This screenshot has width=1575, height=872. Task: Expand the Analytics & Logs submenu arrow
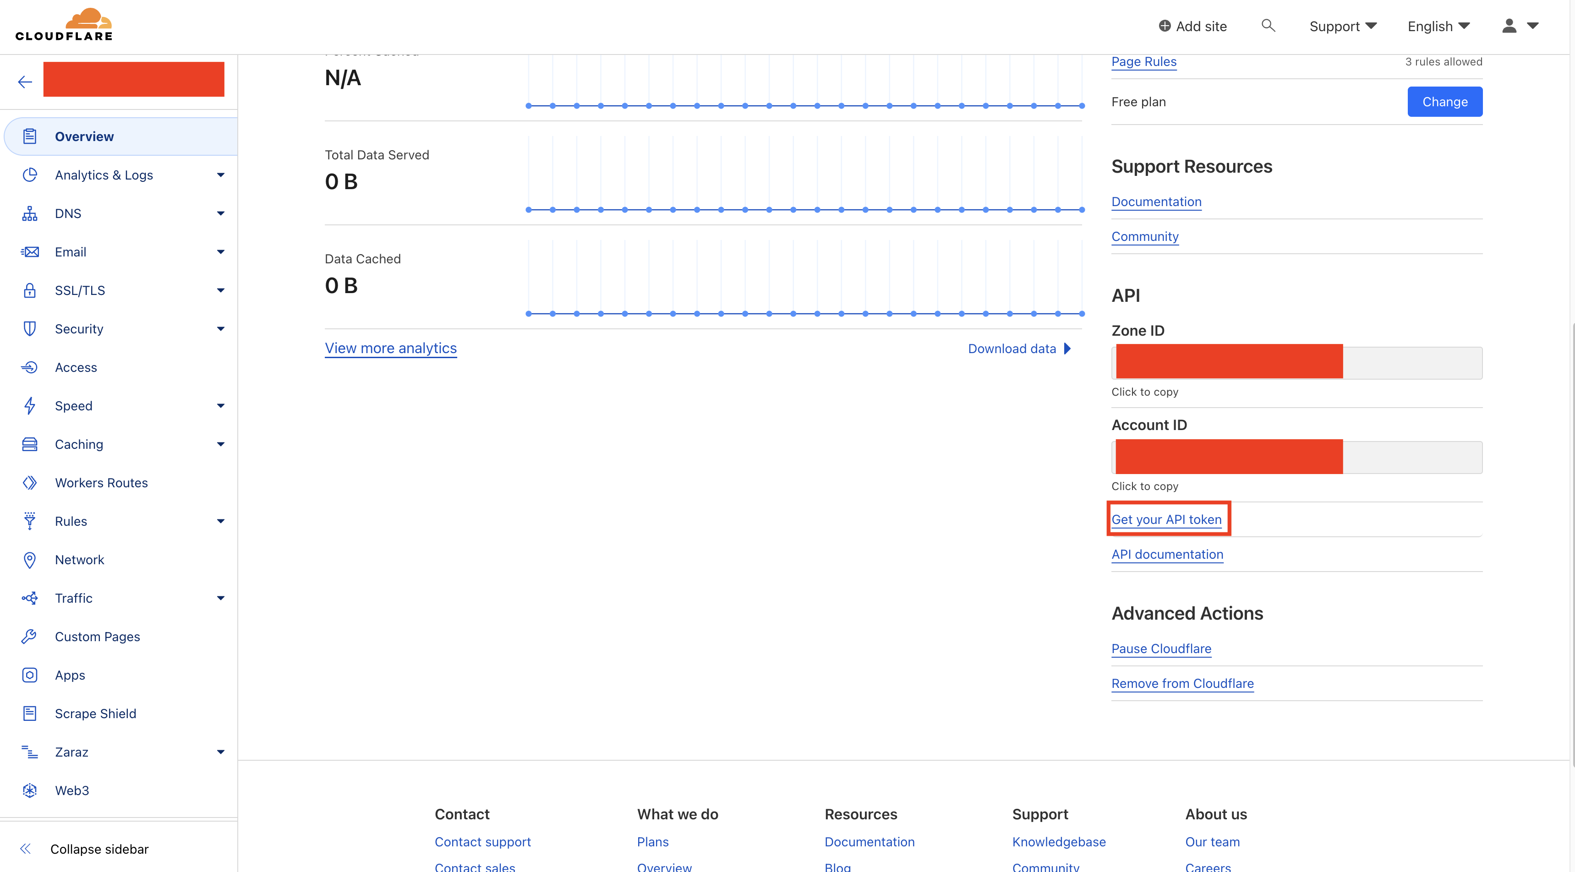click(x=221, y=175)
